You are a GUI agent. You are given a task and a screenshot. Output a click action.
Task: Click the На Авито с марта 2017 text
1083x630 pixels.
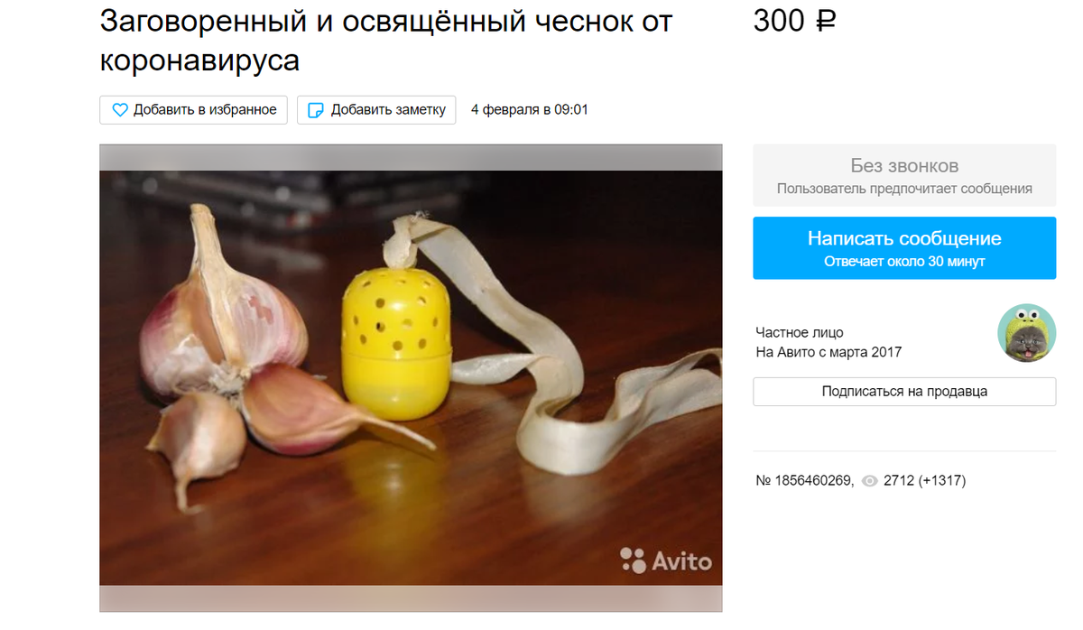828,353
